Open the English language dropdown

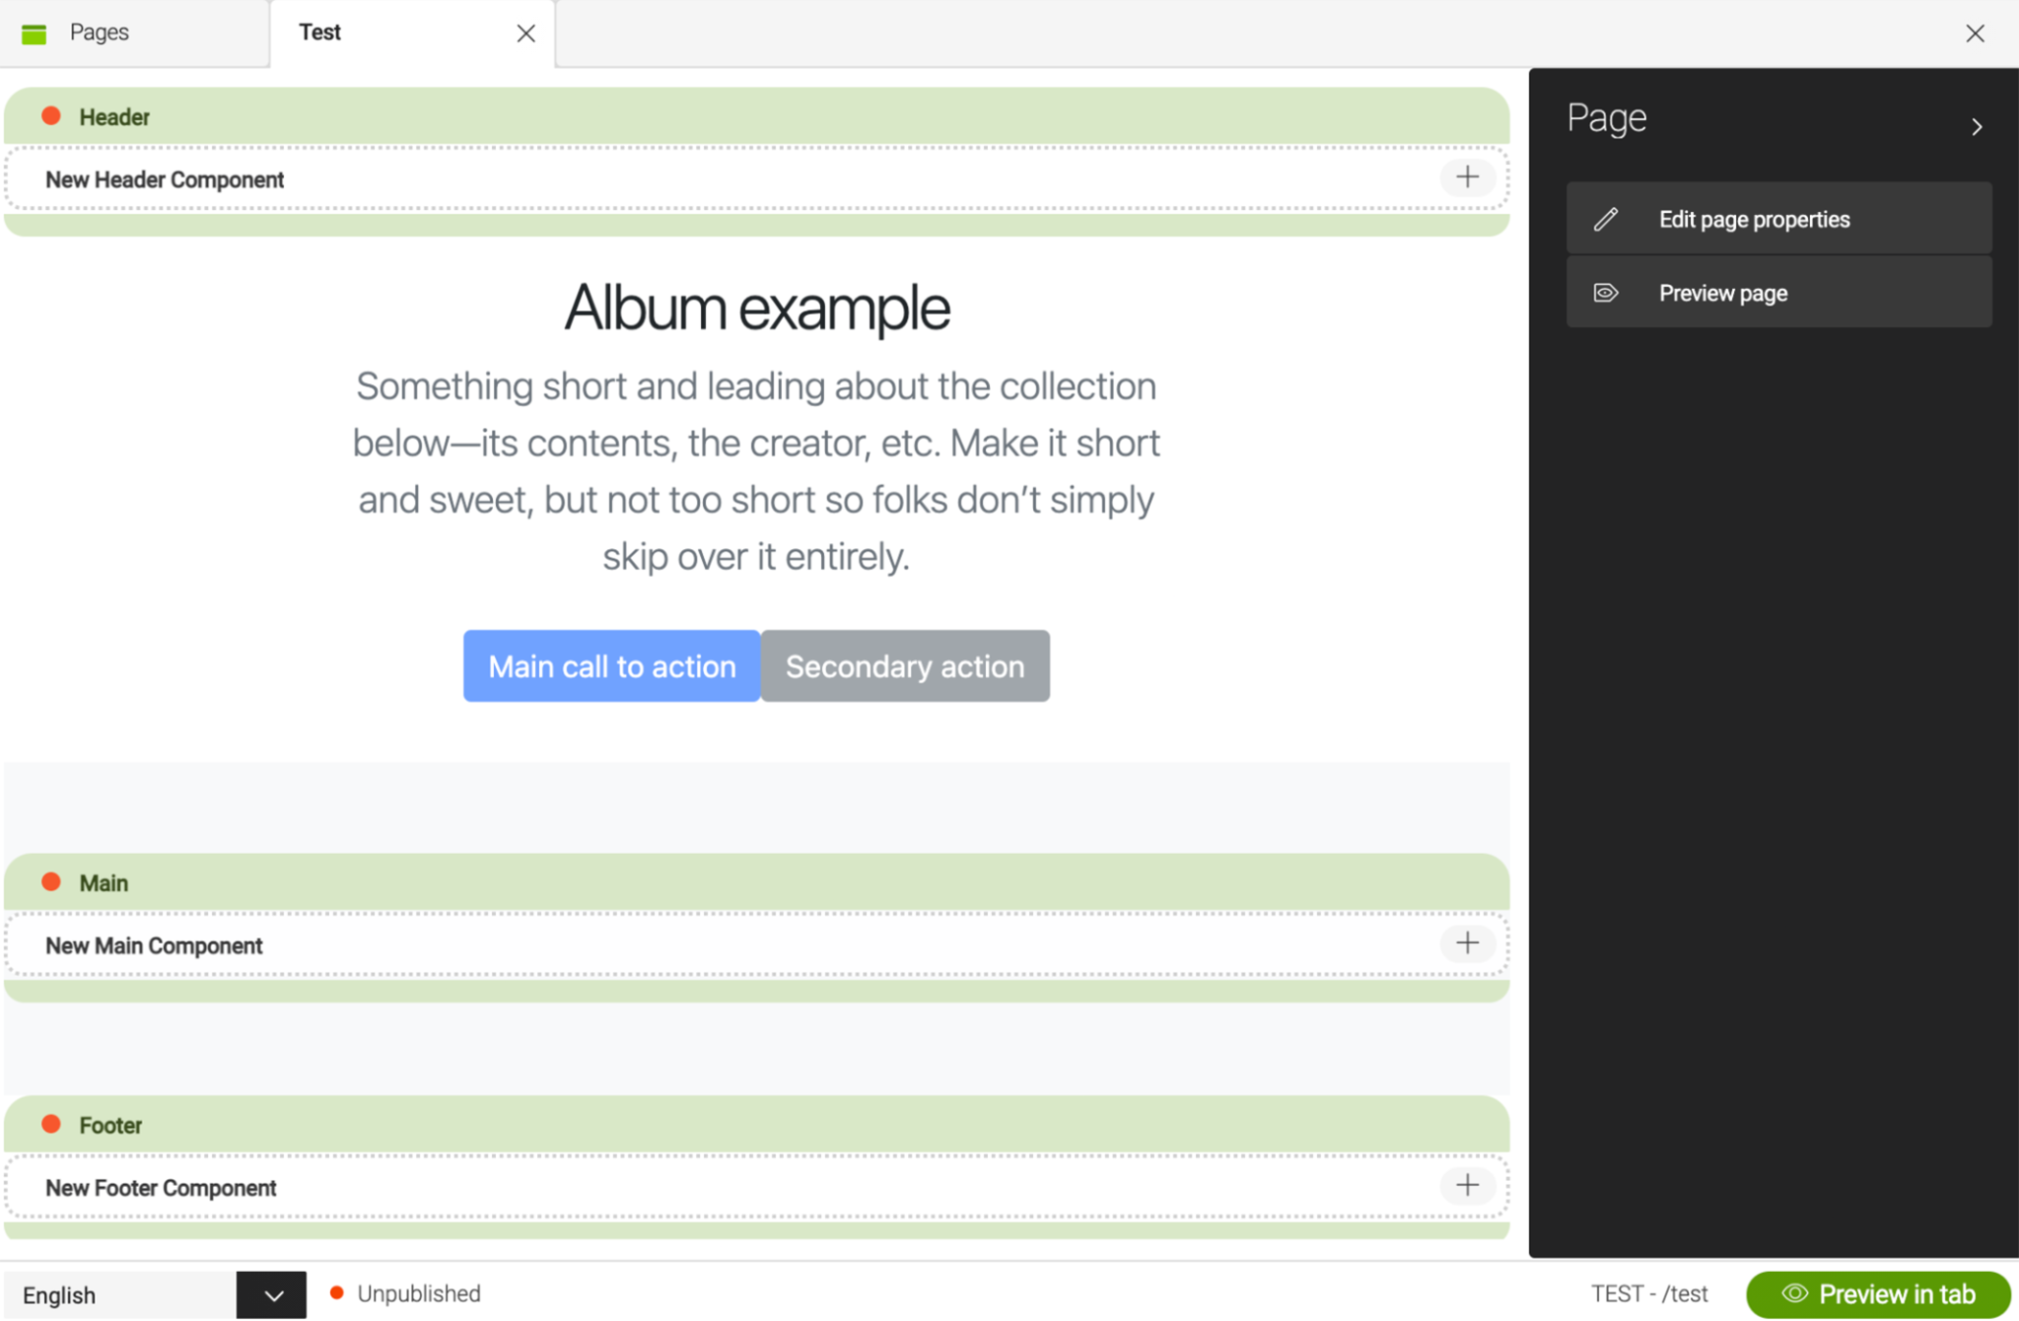271,1293
